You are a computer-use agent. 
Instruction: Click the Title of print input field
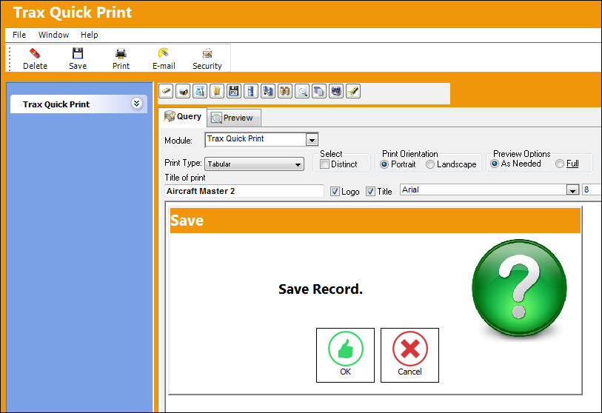244,191
